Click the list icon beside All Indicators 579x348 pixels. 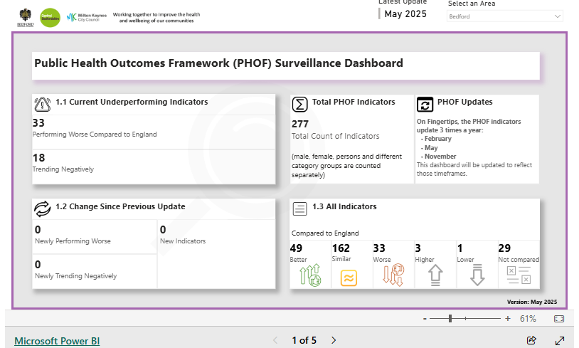coord(299,209)
